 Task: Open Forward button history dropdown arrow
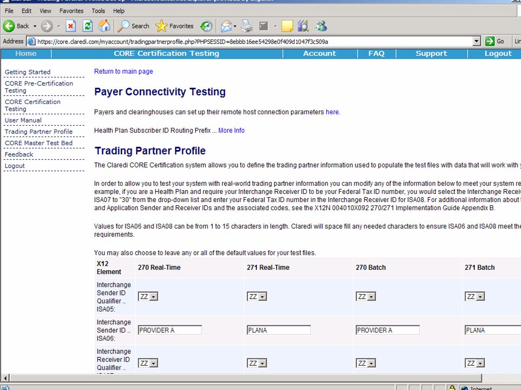(x=59, y=26)
